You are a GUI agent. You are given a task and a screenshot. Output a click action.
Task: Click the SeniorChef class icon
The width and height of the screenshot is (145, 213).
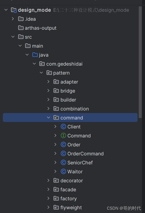[x=63, y=162]
